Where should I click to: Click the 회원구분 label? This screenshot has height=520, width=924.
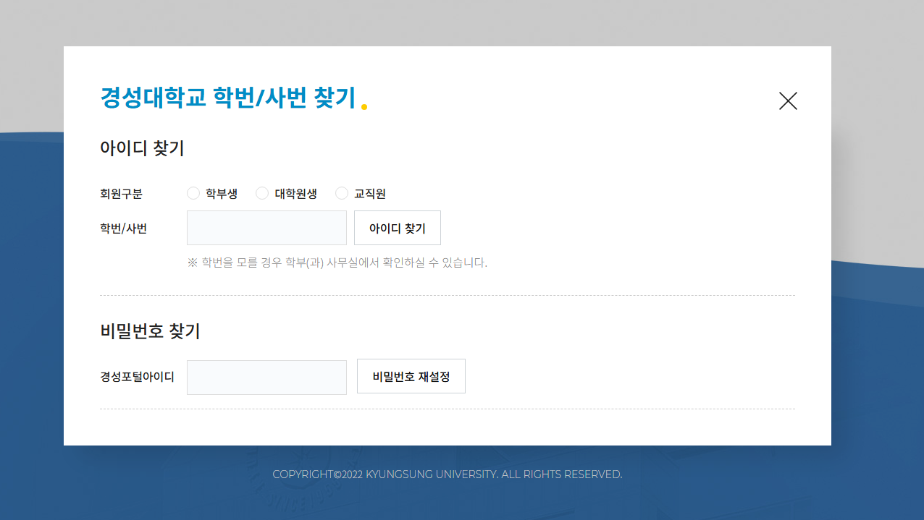[x=121, y=194]
